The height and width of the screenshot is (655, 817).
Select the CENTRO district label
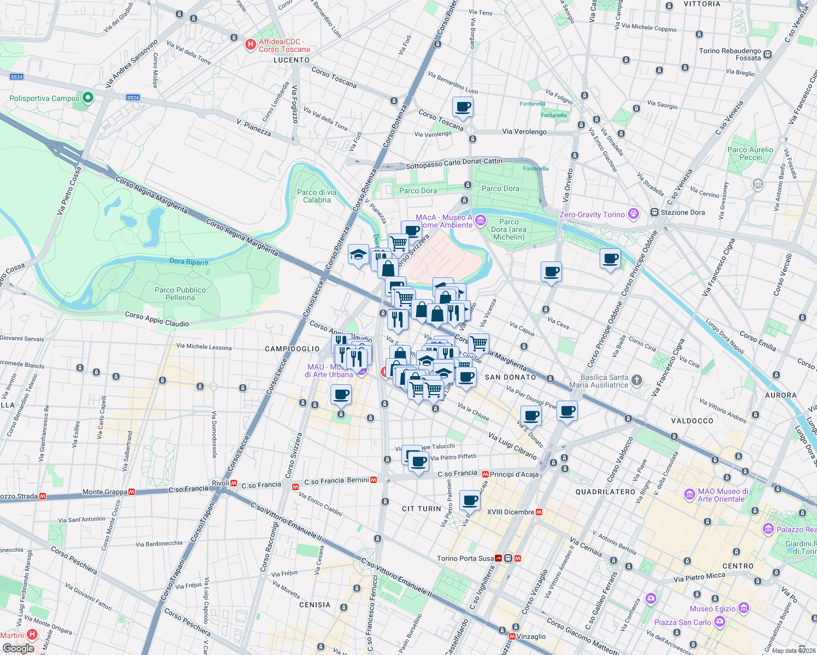738,566
